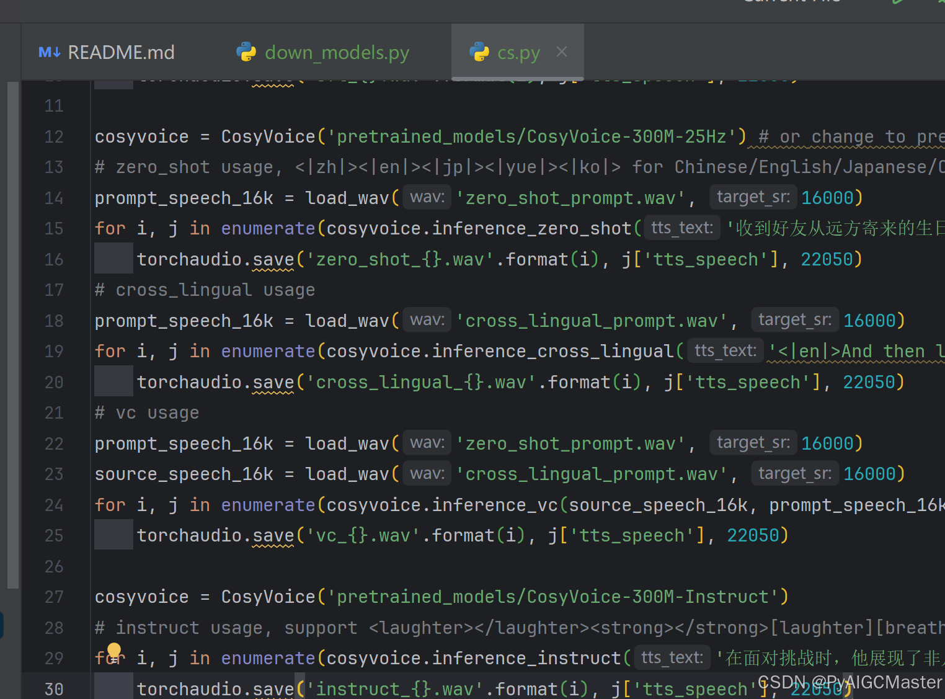Viewport: 945px width, 699px height.
Task: Click the 'tts_text:' hint on line 15
Action: click(682, 228)
